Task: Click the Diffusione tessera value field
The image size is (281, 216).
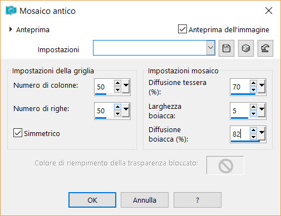Action: click(x=240, y=87)
